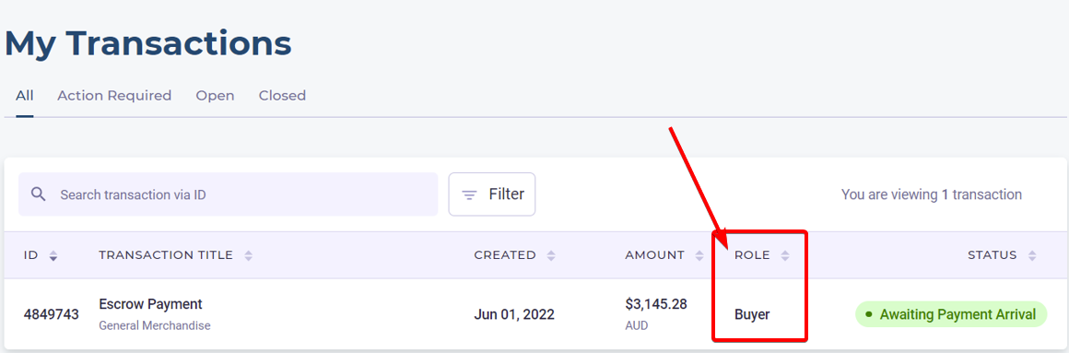Switch to the All tab

pyautogui.click(x=25, y=96)
